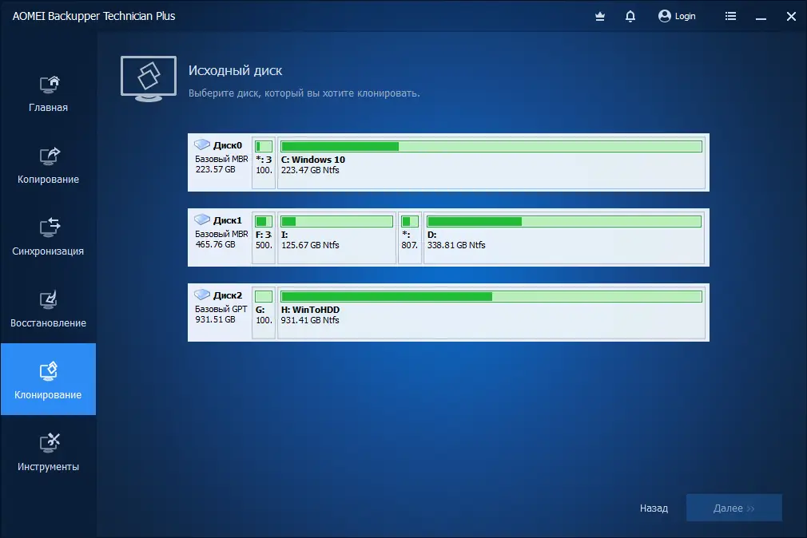Select Диск1 drive icon
The width and height of the screenshot is (807, 538).
pyautogui.click(x=201, y=220)
